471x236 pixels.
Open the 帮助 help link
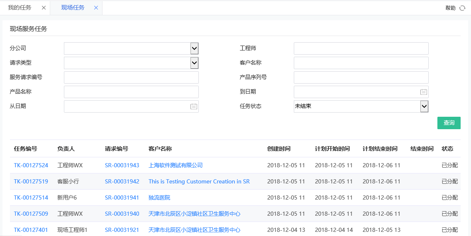tap(450, 8)
